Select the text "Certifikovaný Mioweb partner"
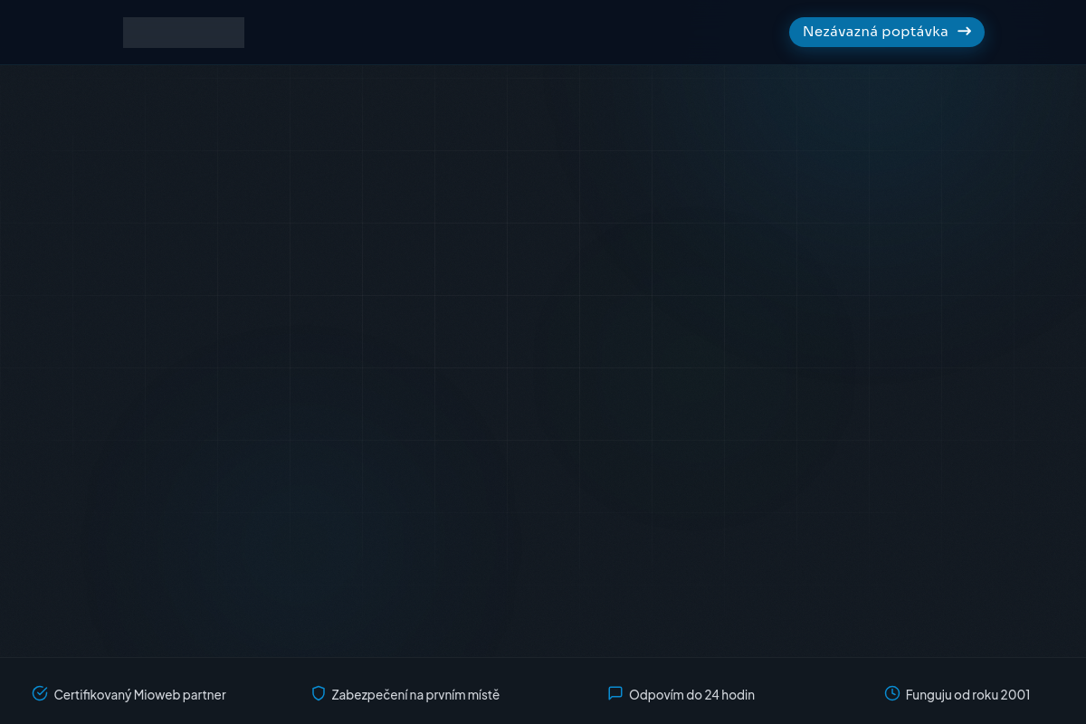 point(140,695)
